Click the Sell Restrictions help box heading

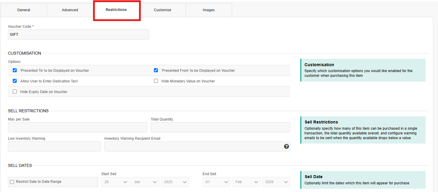point(321,122)
